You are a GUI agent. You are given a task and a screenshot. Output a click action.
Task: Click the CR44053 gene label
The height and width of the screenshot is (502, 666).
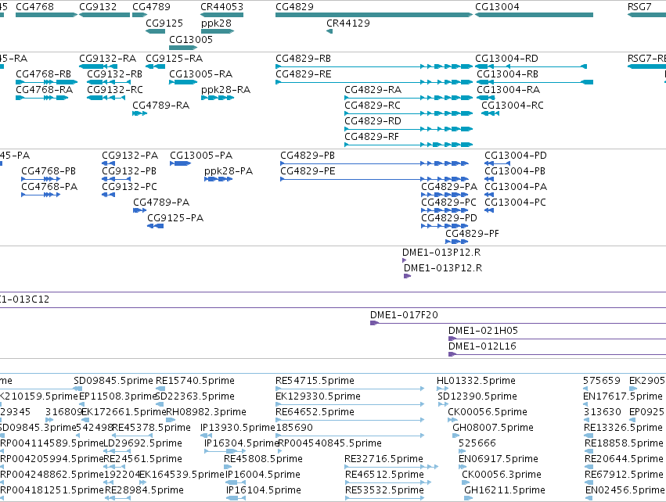(x=221, y=7)
